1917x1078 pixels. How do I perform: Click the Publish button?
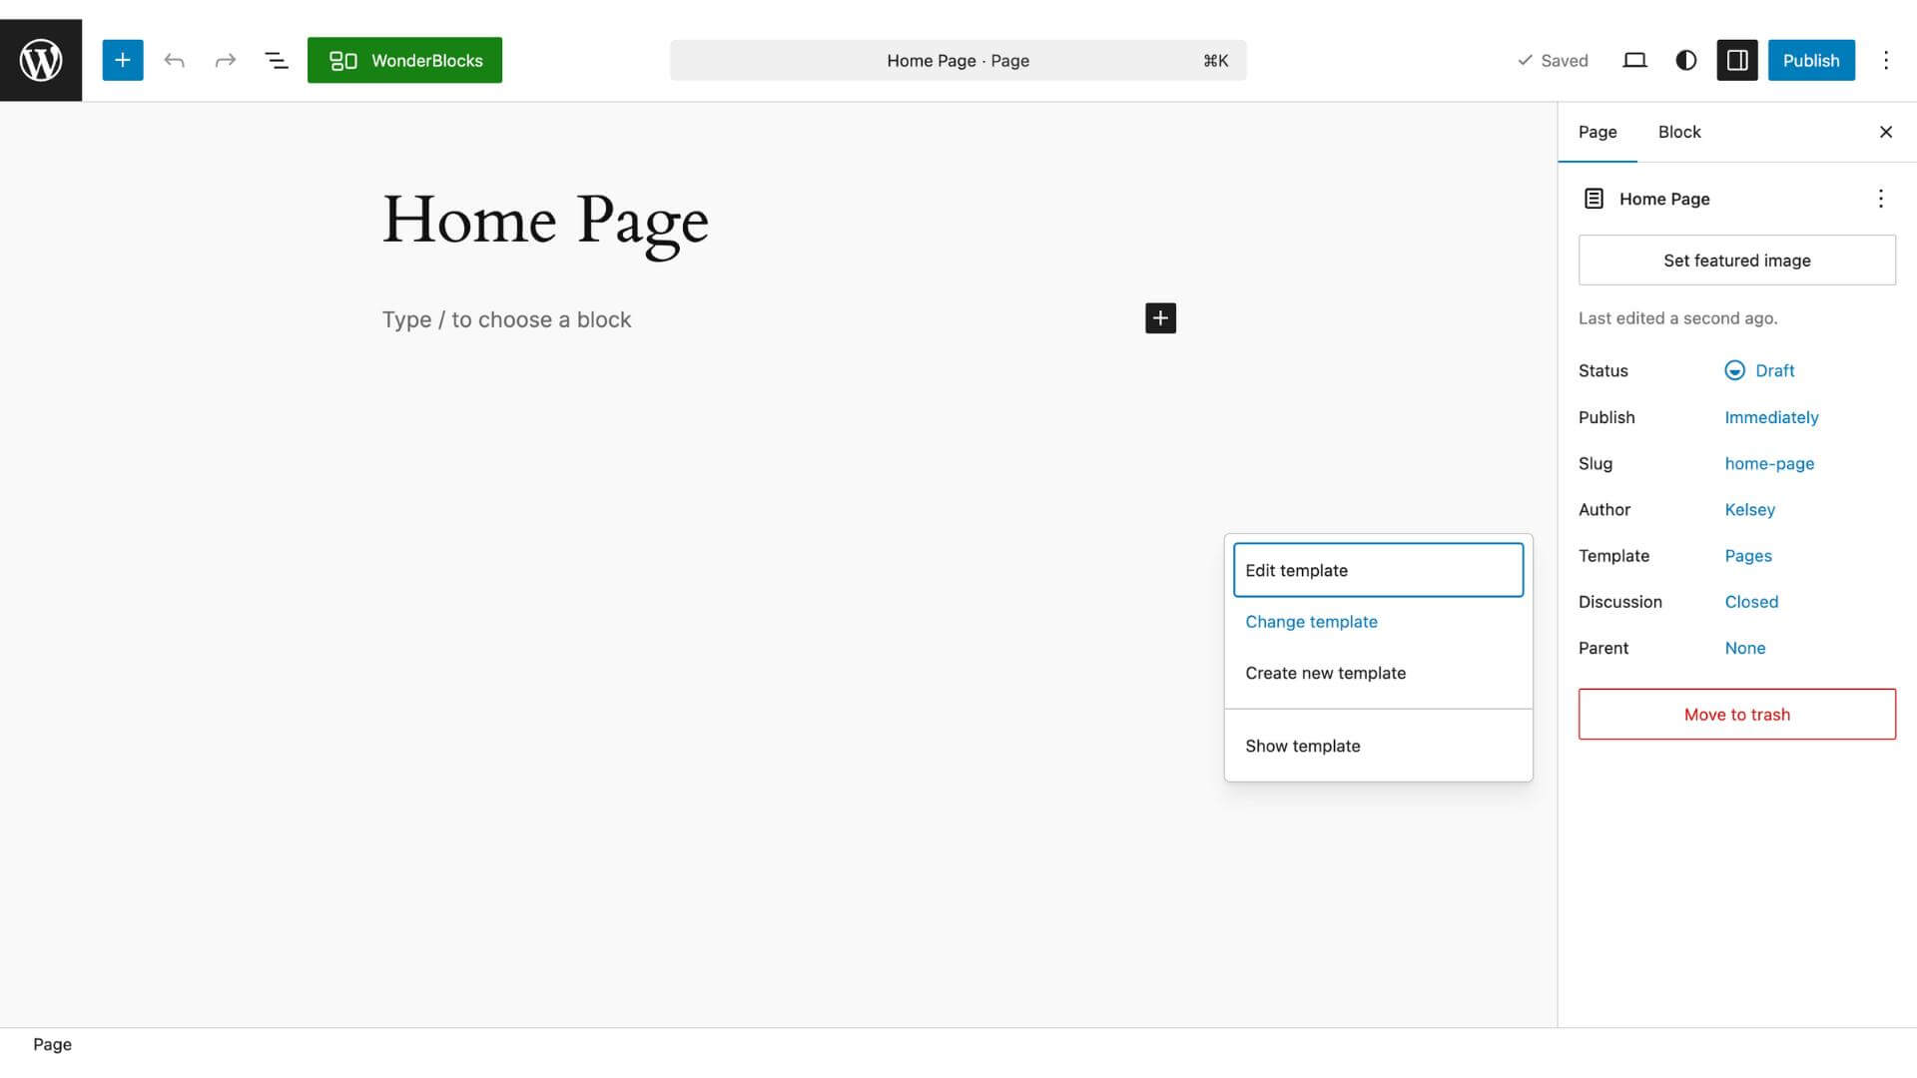click(1811, 60)
